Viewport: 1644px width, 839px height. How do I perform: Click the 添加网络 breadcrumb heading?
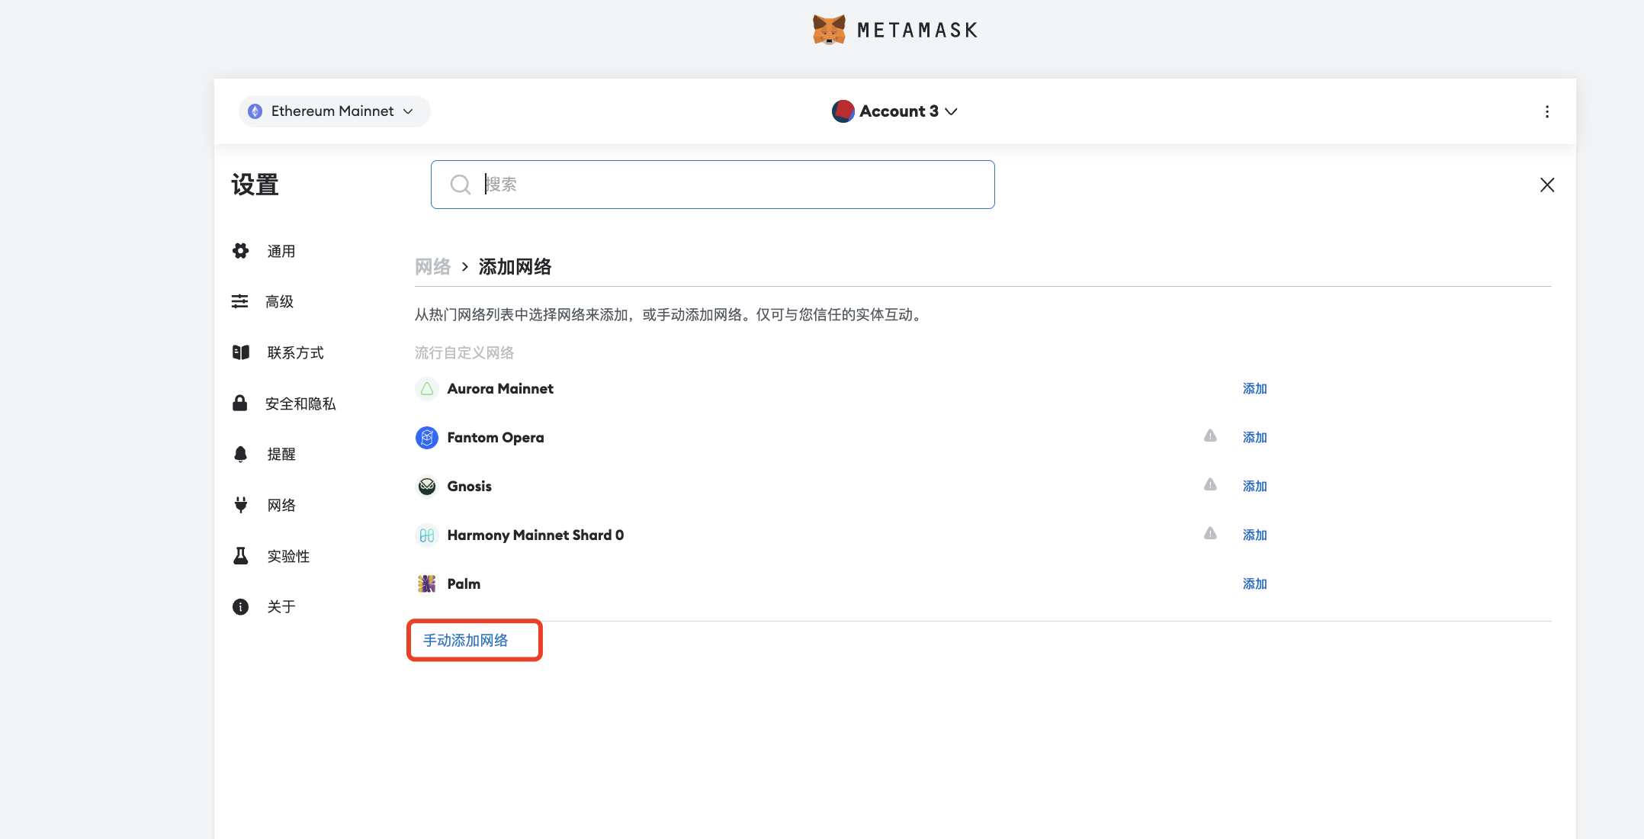pyautogui.click(x=515, y=267)
